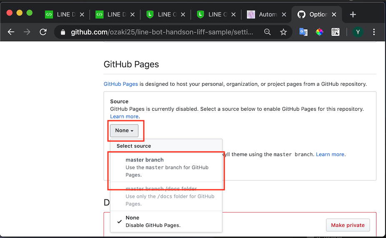Click the Make private button
The image size is (386, 238).
pos(348,225)
